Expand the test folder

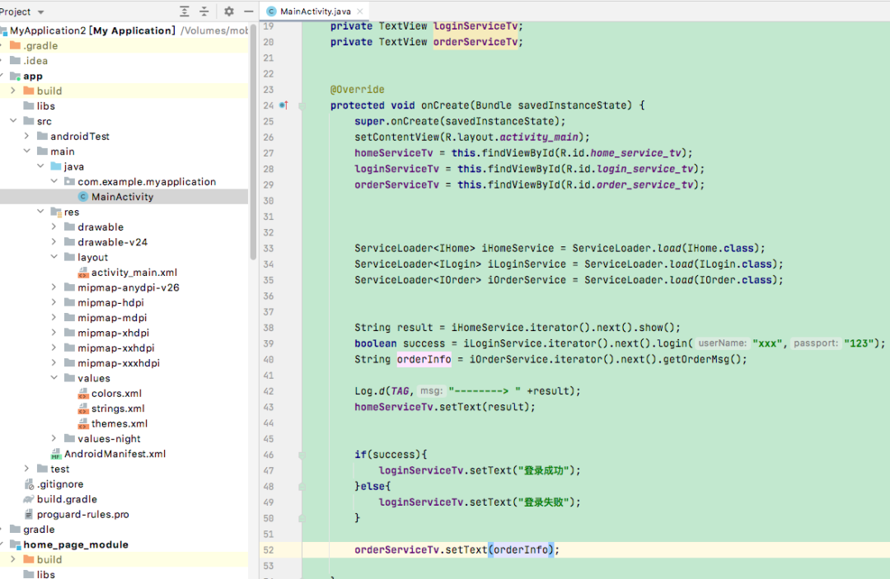pyautogui.click(x=26, y=469)
